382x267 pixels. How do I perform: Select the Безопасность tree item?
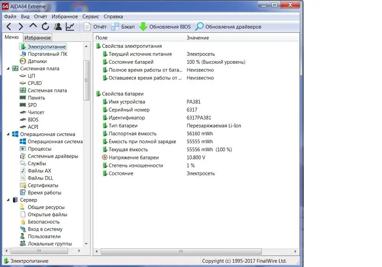(40, 222)
